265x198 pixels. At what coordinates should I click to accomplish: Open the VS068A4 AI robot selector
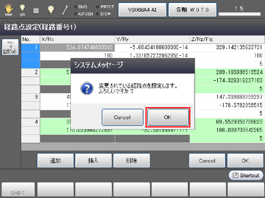tap(142, 10)
